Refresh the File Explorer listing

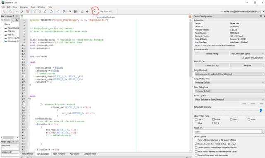tap(17, 20)
